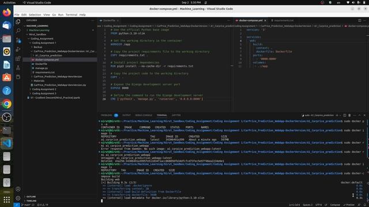Launch Thunderbird mail from the dock
The height and width of the screenshot is (207, 369).
click(6, 25)
